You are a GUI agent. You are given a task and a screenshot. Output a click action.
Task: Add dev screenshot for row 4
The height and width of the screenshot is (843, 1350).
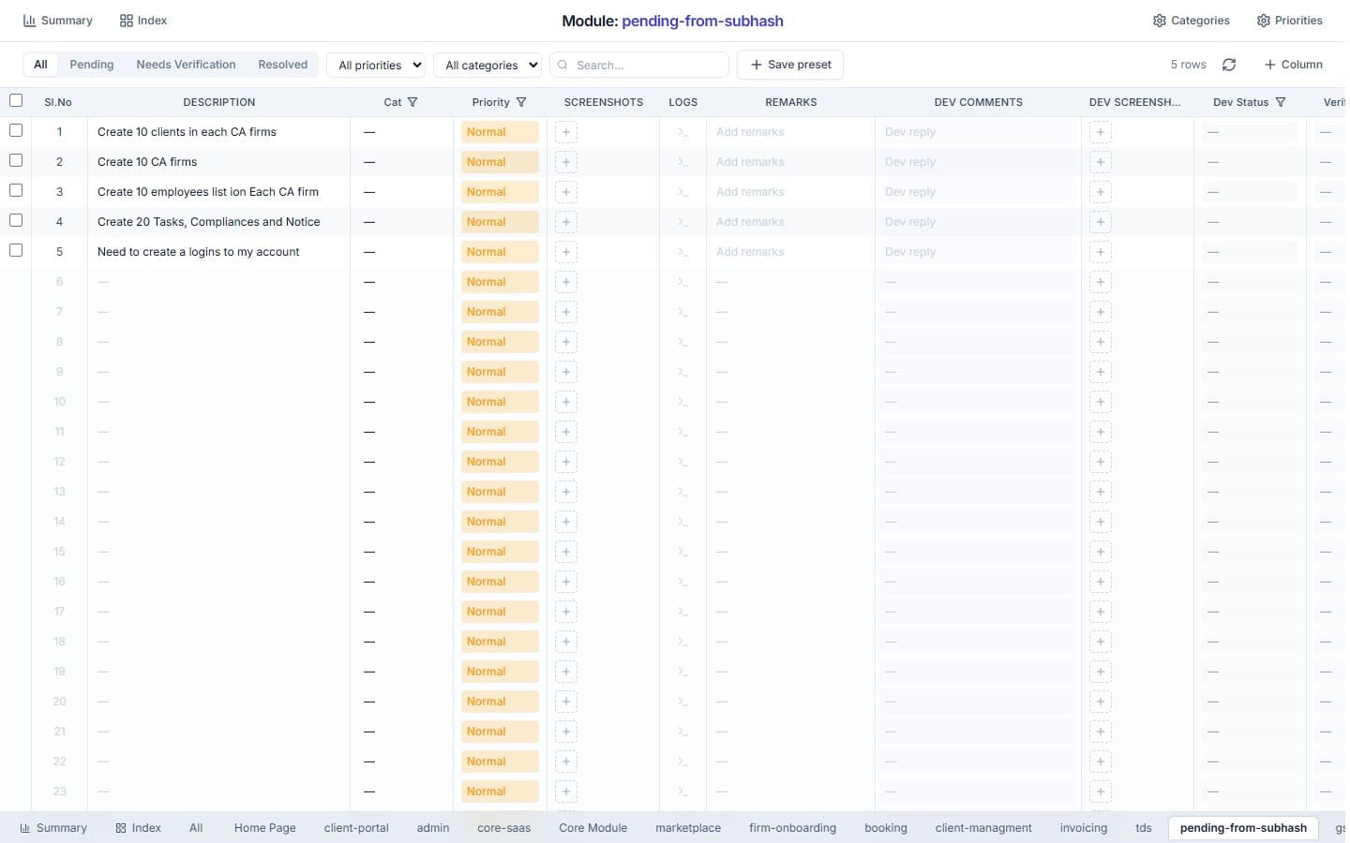1101,222
